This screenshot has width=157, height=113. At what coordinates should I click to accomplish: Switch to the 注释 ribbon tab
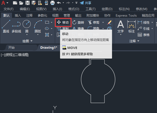(29, 16)
